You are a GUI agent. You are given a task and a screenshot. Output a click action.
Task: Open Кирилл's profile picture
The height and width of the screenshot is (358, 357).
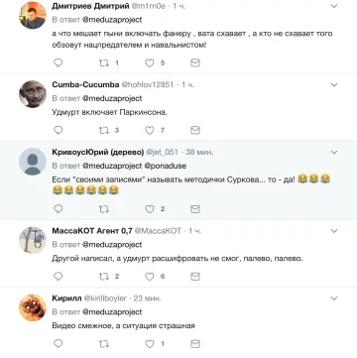tap(33, 307)
